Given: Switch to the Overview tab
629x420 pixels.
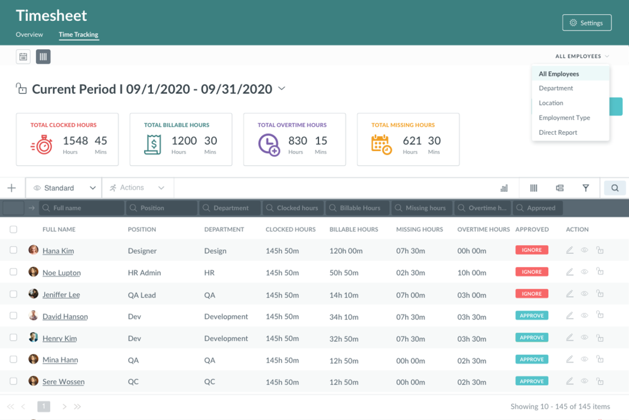Looking at the screenshot, I should tap(29, 34).
